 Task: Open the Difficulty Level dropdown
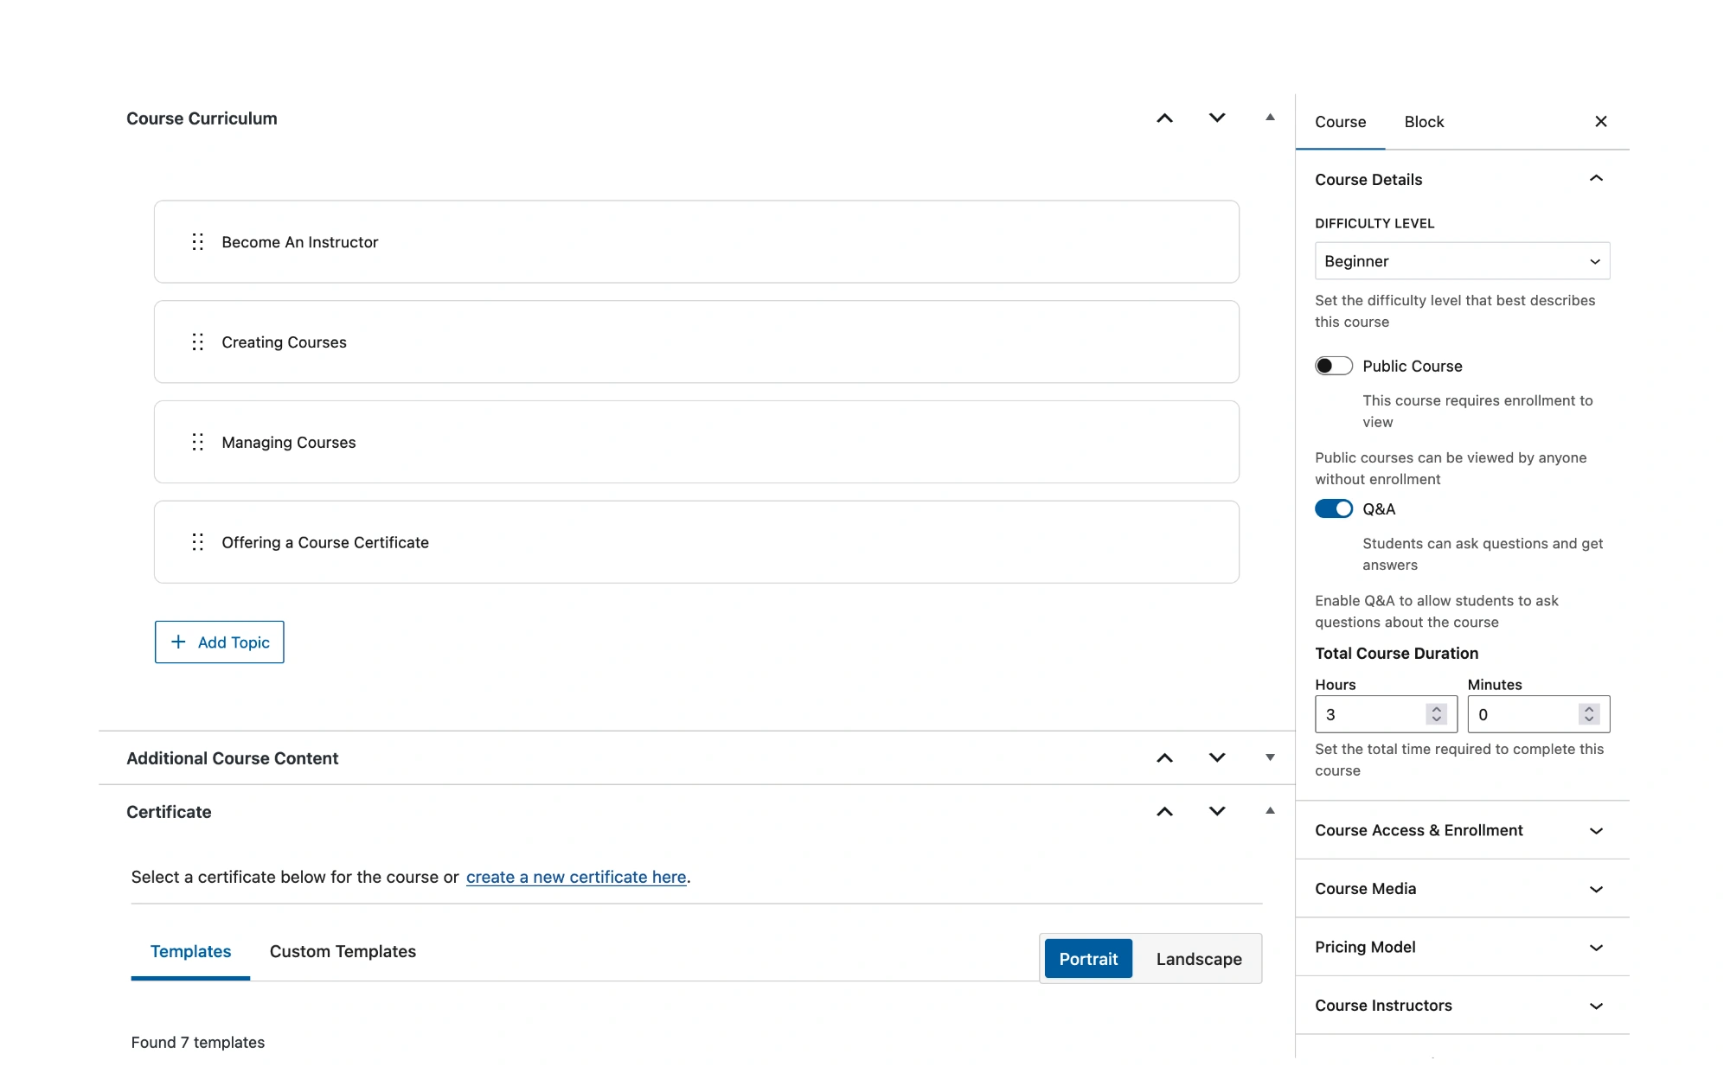pyautogui.click(x=1461, y=261)
